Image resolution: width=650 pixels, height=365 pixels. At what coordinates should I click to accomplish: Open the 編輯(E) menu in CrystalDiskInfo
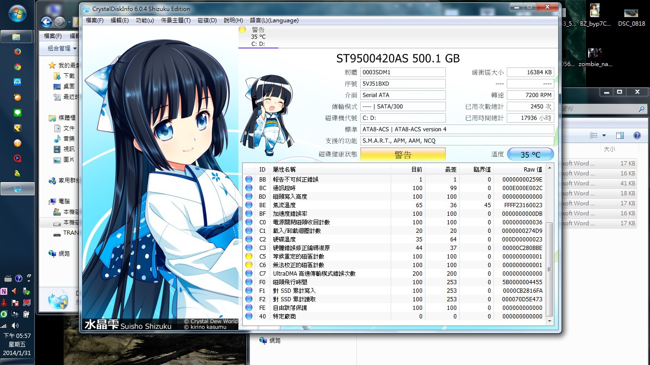[x=119, y=20]
